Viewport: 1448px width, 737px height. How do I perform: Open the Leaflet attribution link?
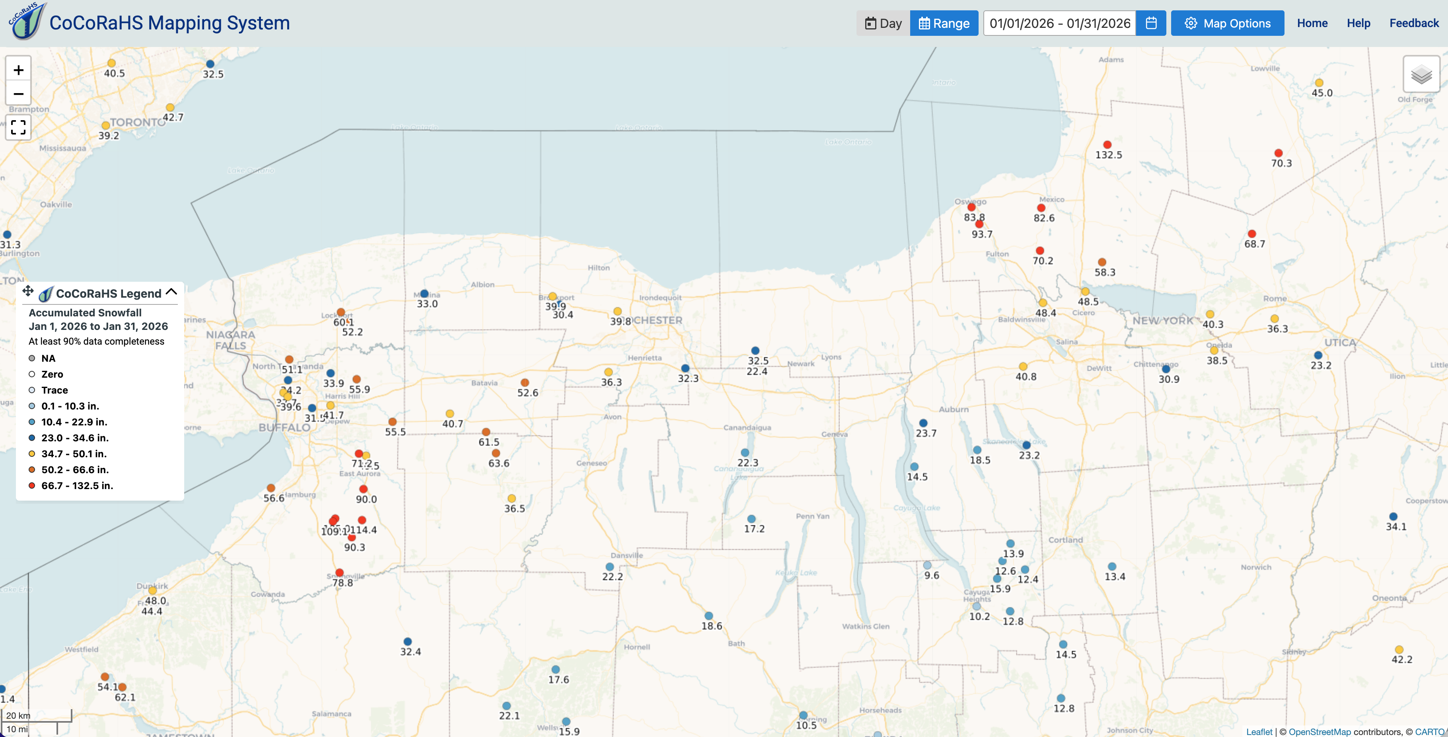click(1259, 731)
